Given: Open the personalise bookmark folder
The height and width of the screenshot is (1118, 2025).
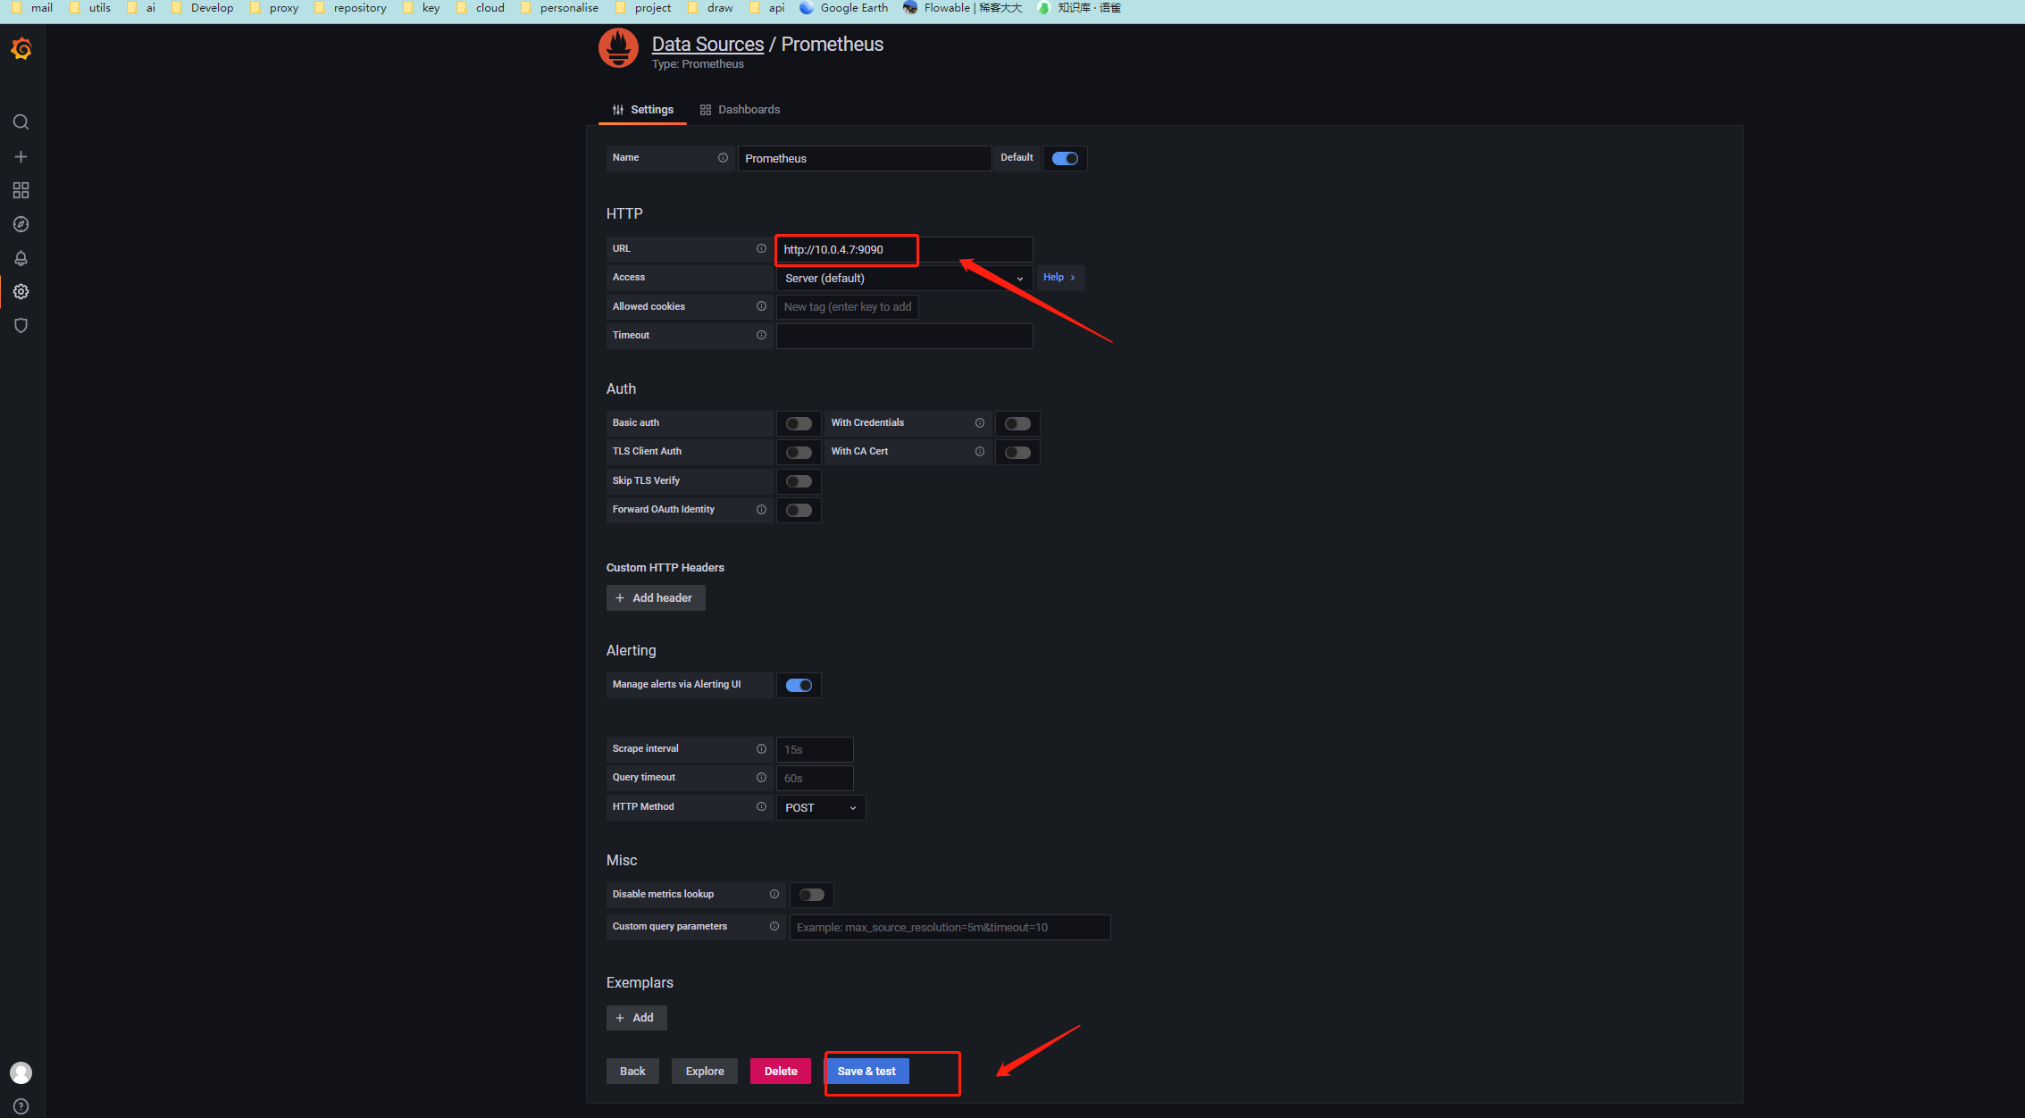Looking at the screenshot, I should click(560, 8).
